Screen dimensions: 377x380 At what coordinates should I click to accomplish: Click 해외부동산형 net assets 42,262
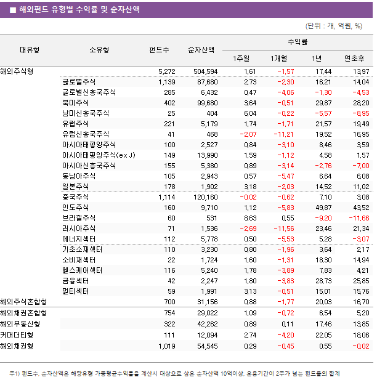[x=208, y=324]
